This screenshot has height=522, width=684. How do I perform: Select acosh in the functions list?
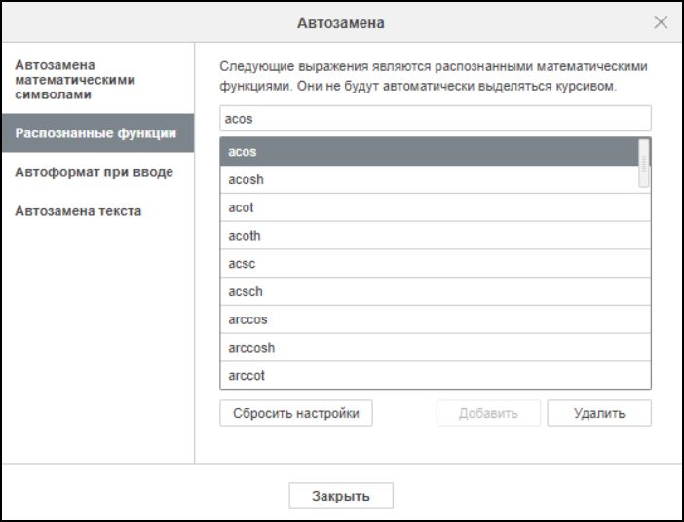(430, 179)
